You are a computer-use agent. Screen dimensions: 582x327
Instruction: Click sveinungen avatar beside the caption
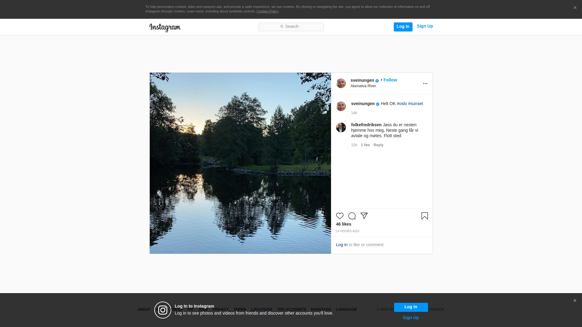tap(341, 106)
